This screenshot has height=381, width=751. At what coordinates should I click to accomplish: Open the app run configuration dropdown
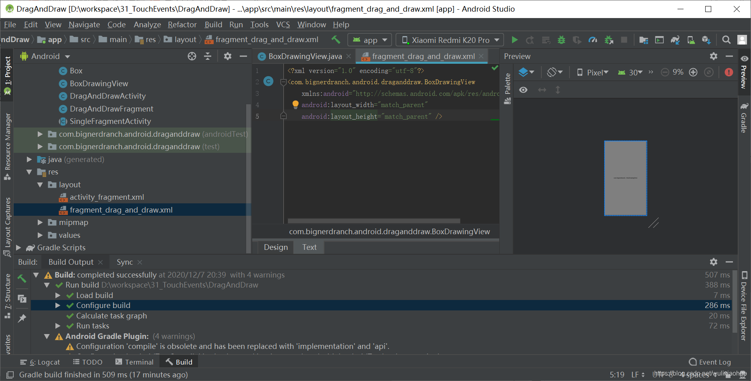pos(369,40)
